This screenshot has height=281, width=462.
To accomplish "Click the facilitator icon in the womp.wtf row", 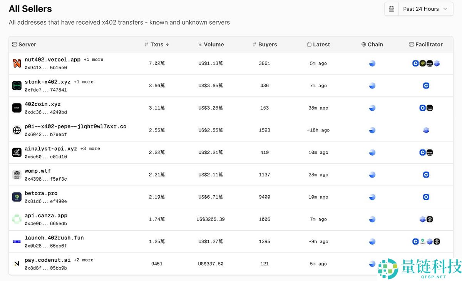I will 426,175.
